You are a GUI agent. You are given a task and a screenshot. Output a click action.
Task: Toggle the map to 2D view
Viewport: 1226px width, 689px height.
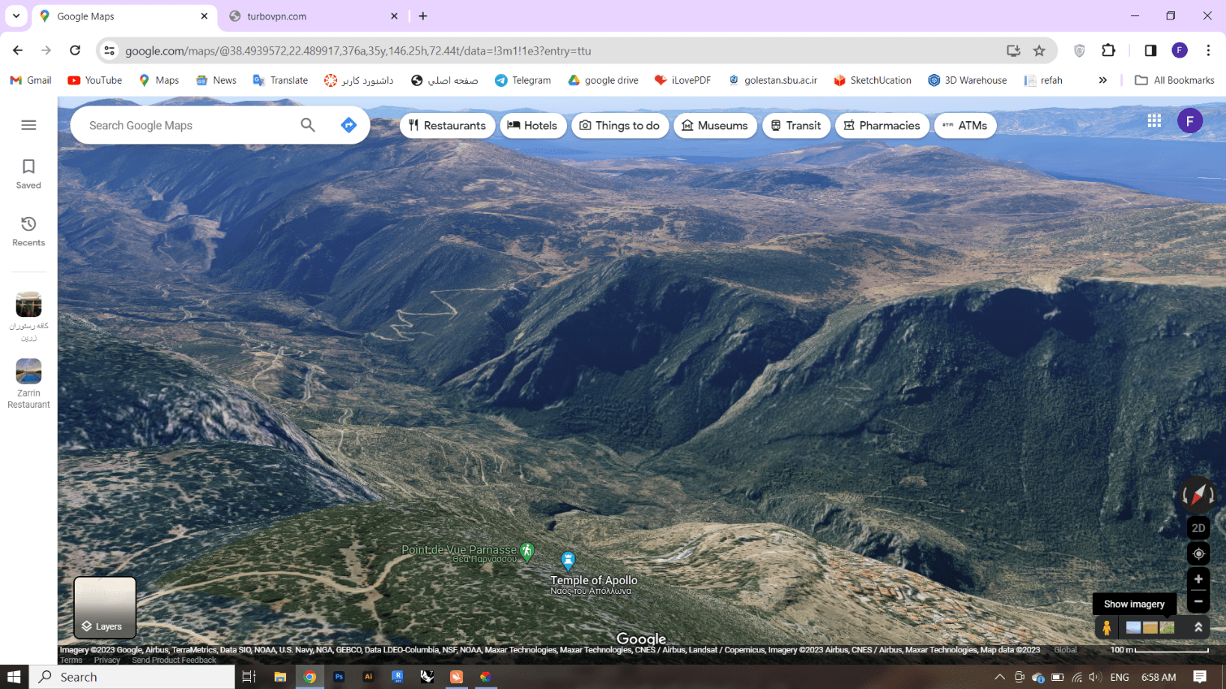1198,528
